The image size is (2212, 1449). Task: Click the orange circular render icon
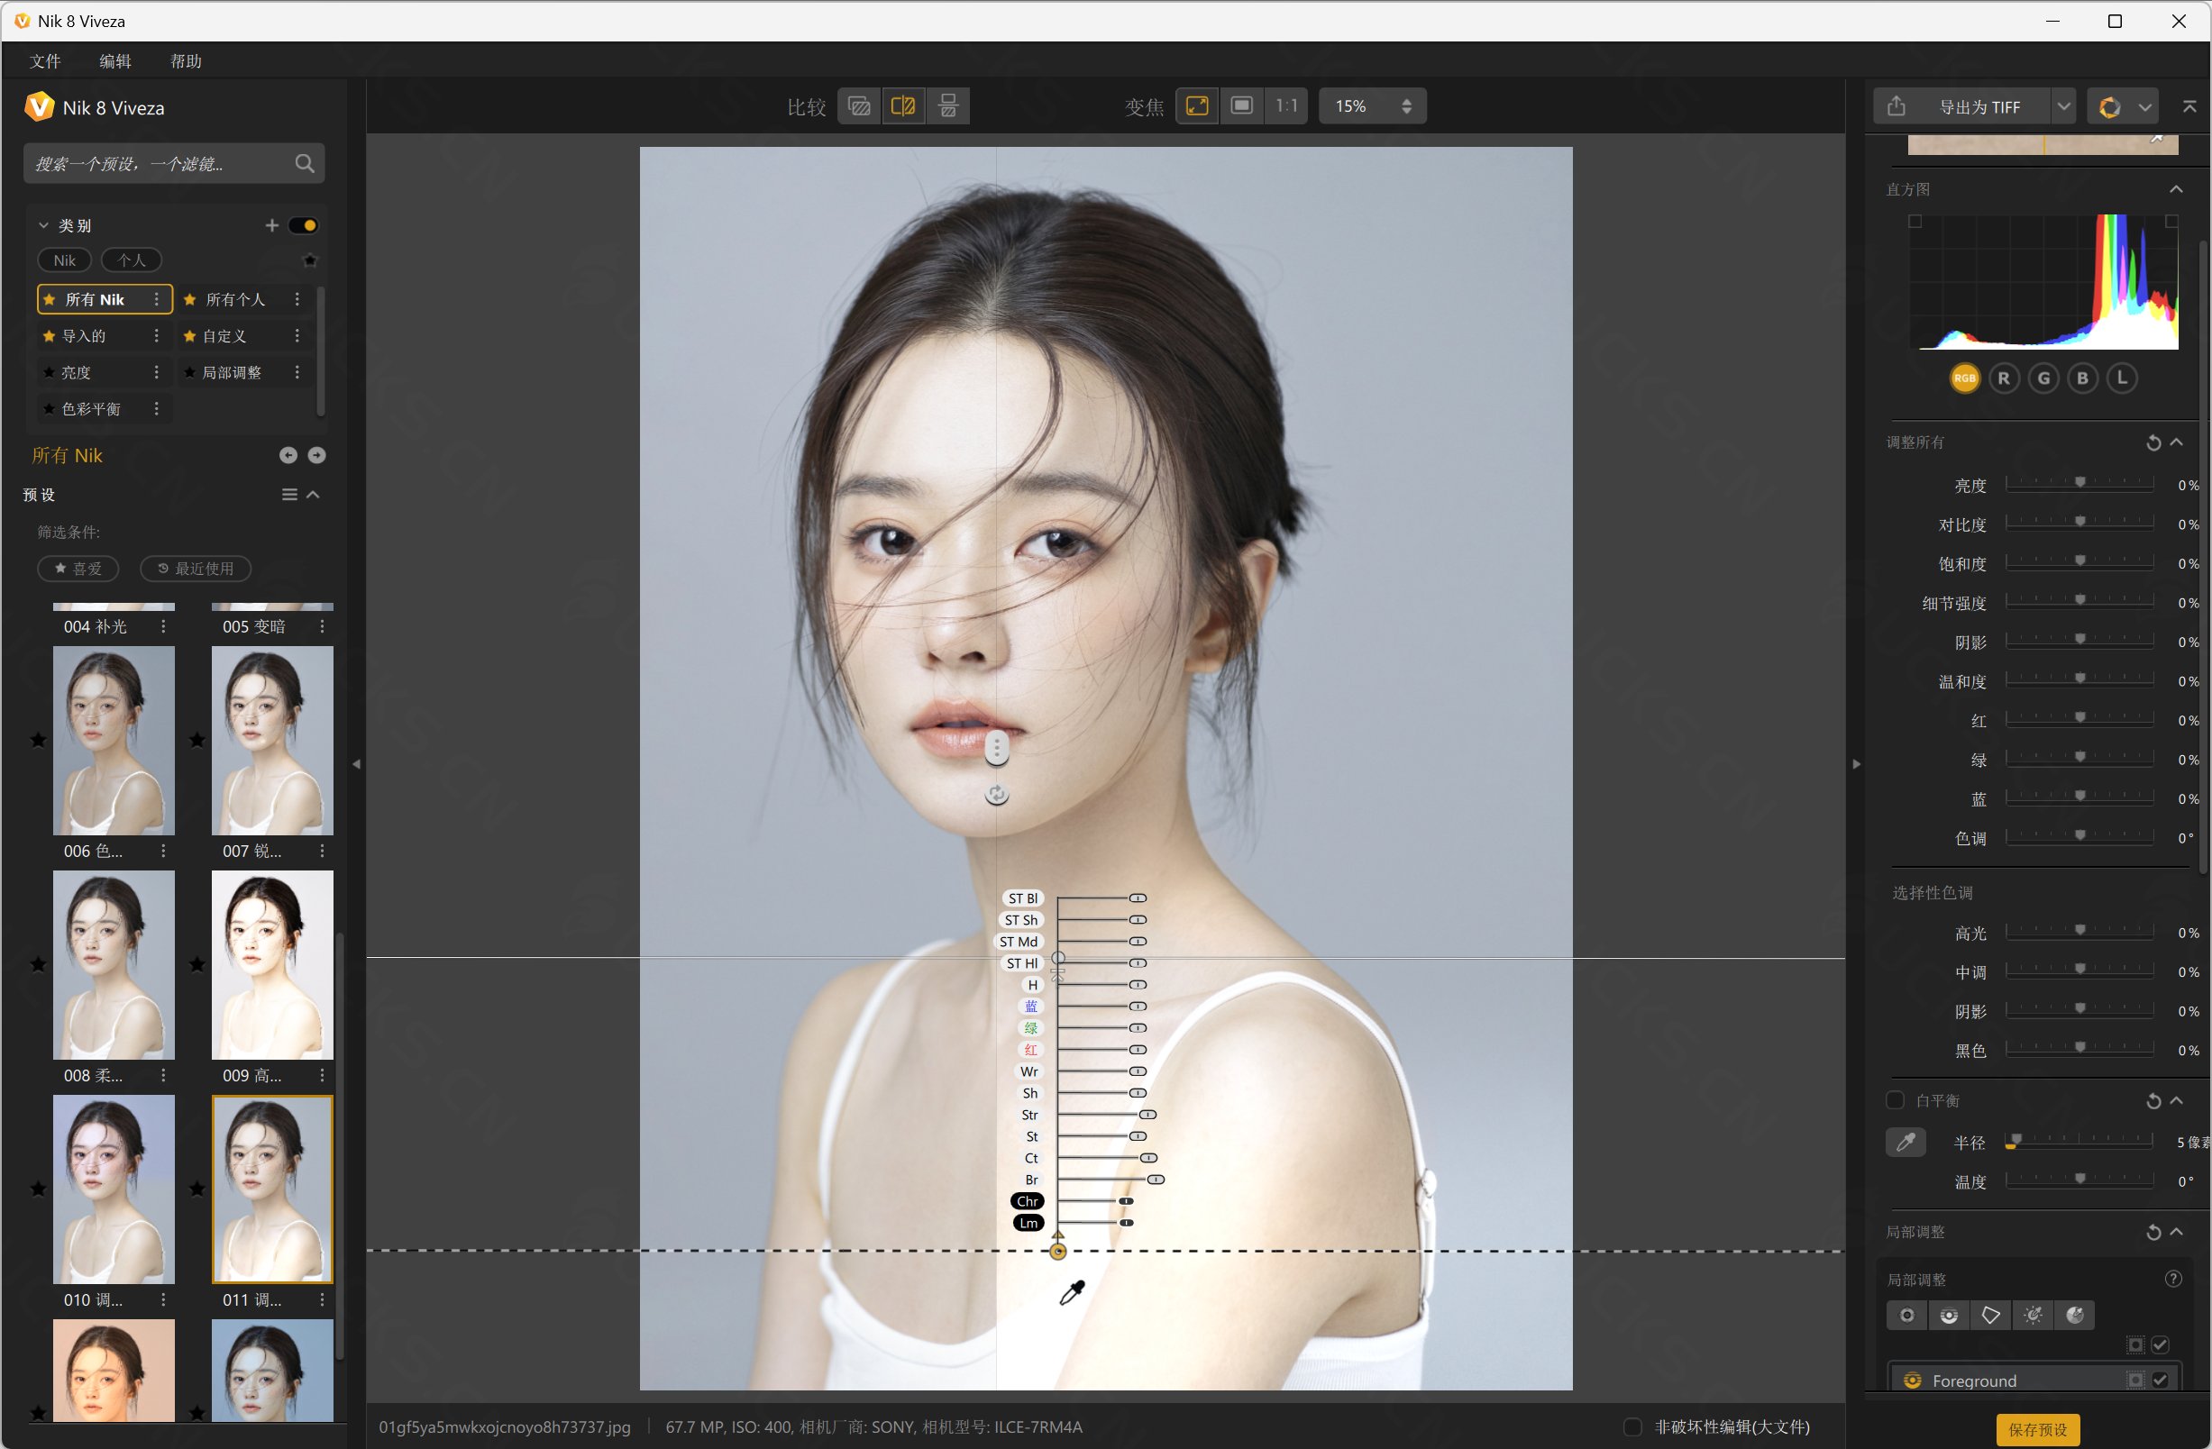[2110, 107]
